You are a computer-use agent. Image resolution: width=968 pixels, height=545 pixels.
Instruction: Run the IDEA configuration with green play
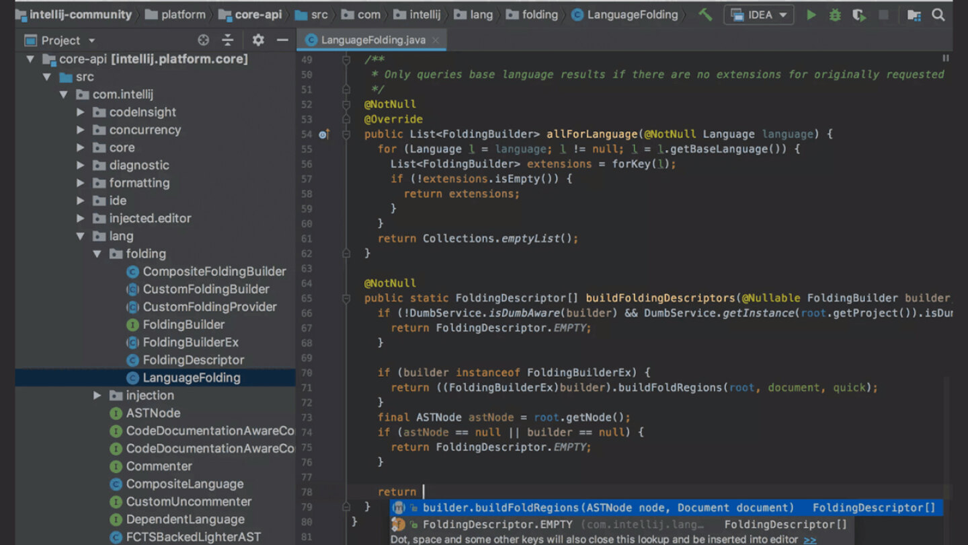[811, 15]
